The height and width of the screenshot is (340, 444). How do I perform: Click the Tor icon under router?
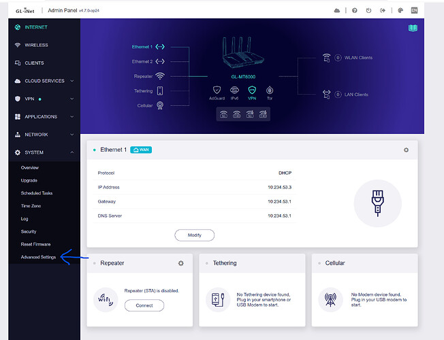click(270, 90)
